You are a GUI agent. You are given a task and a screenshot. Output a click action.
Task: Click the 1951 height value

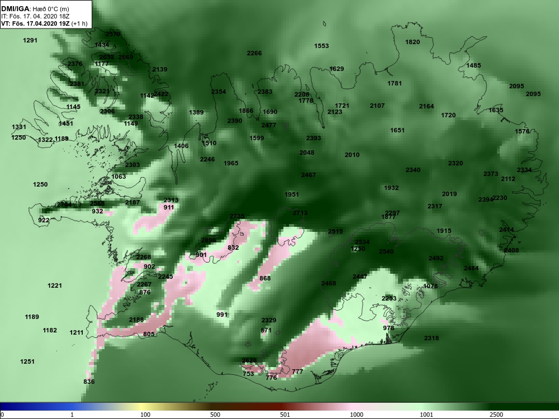click(292, 194)
